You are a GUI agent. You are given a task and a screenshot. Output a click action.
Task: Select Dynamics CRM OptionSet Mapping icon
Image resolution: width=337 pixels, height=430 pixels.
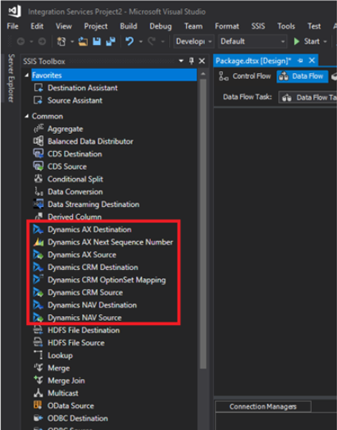(39, 280)
